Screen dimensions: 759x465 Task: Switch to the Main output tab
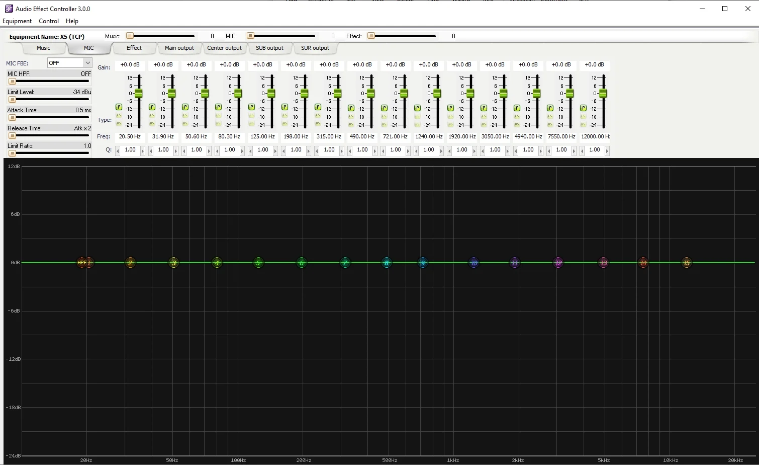[x=179, y=48]
